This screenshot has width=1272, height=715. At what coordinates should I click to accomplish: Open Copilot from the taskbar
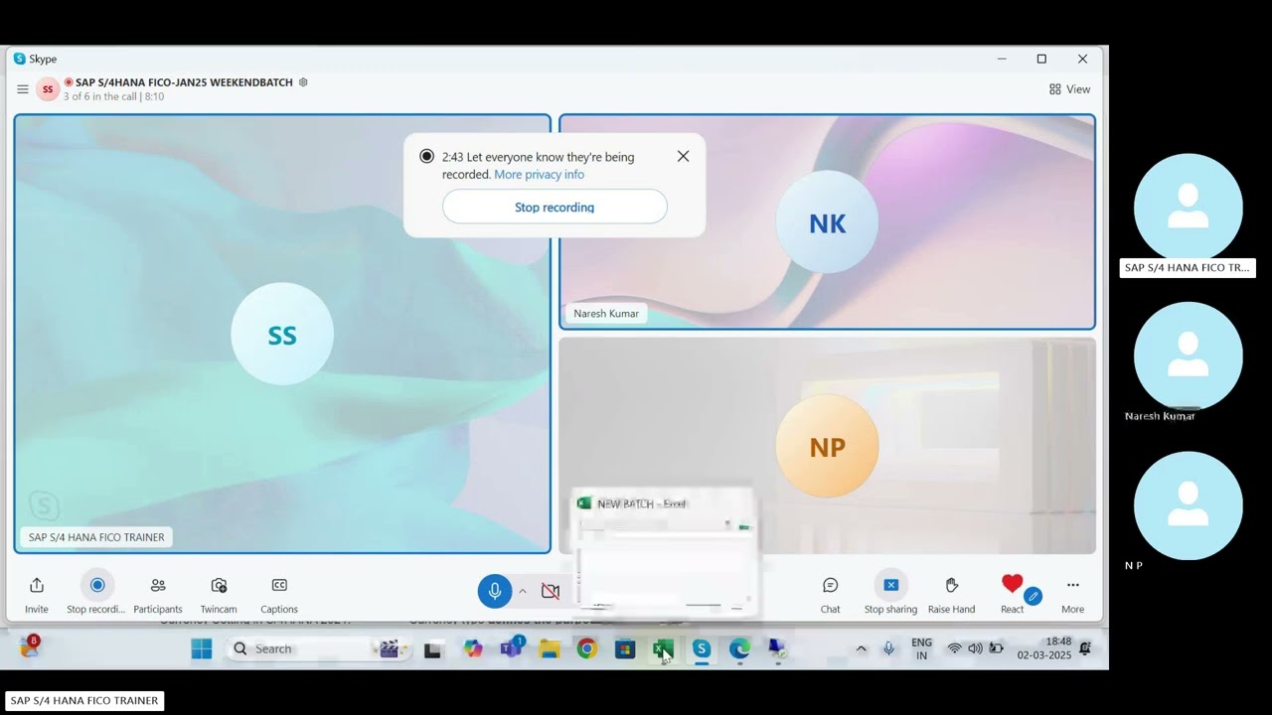473,648
